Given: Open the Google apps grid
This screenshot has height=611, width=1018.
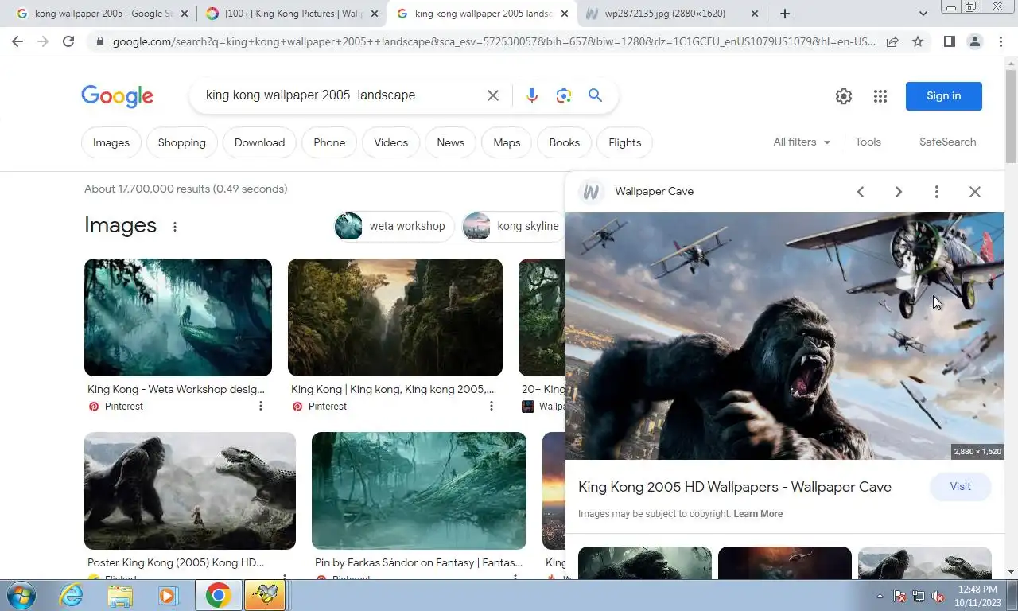Looking at the screenshot, I should point(880,96).
